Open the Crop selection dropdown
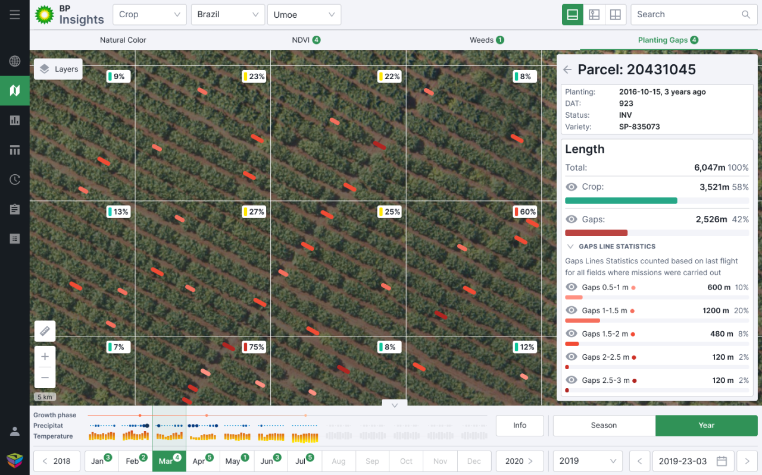 tap(149, 14)
